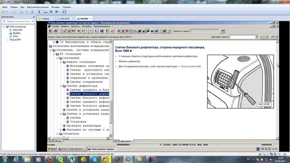Click the red circle icon in ElsaWin toolbar

coord(127,31)
